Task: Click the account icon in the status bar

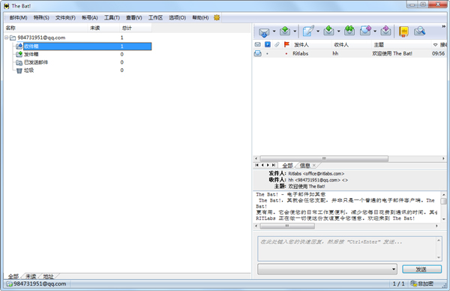Action: coord(10,283)
